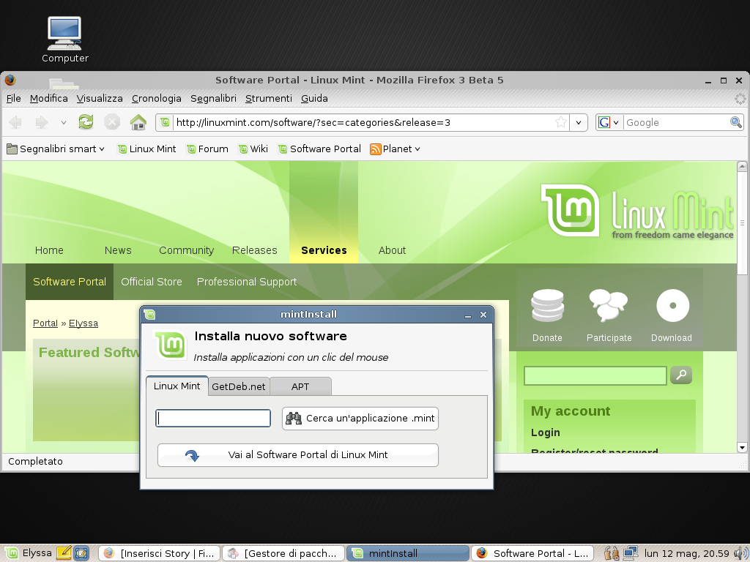Click the website's green search button
This screenshot has width=750, height=562.
(x=681, y=375)
